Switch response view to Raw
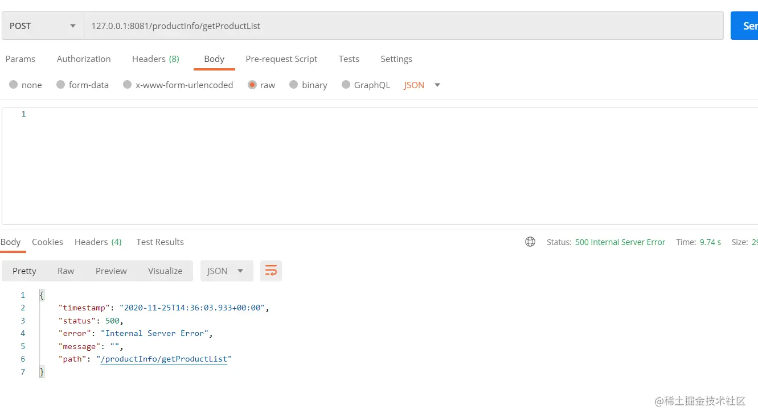Screen dimensions: 758x419 65,271
